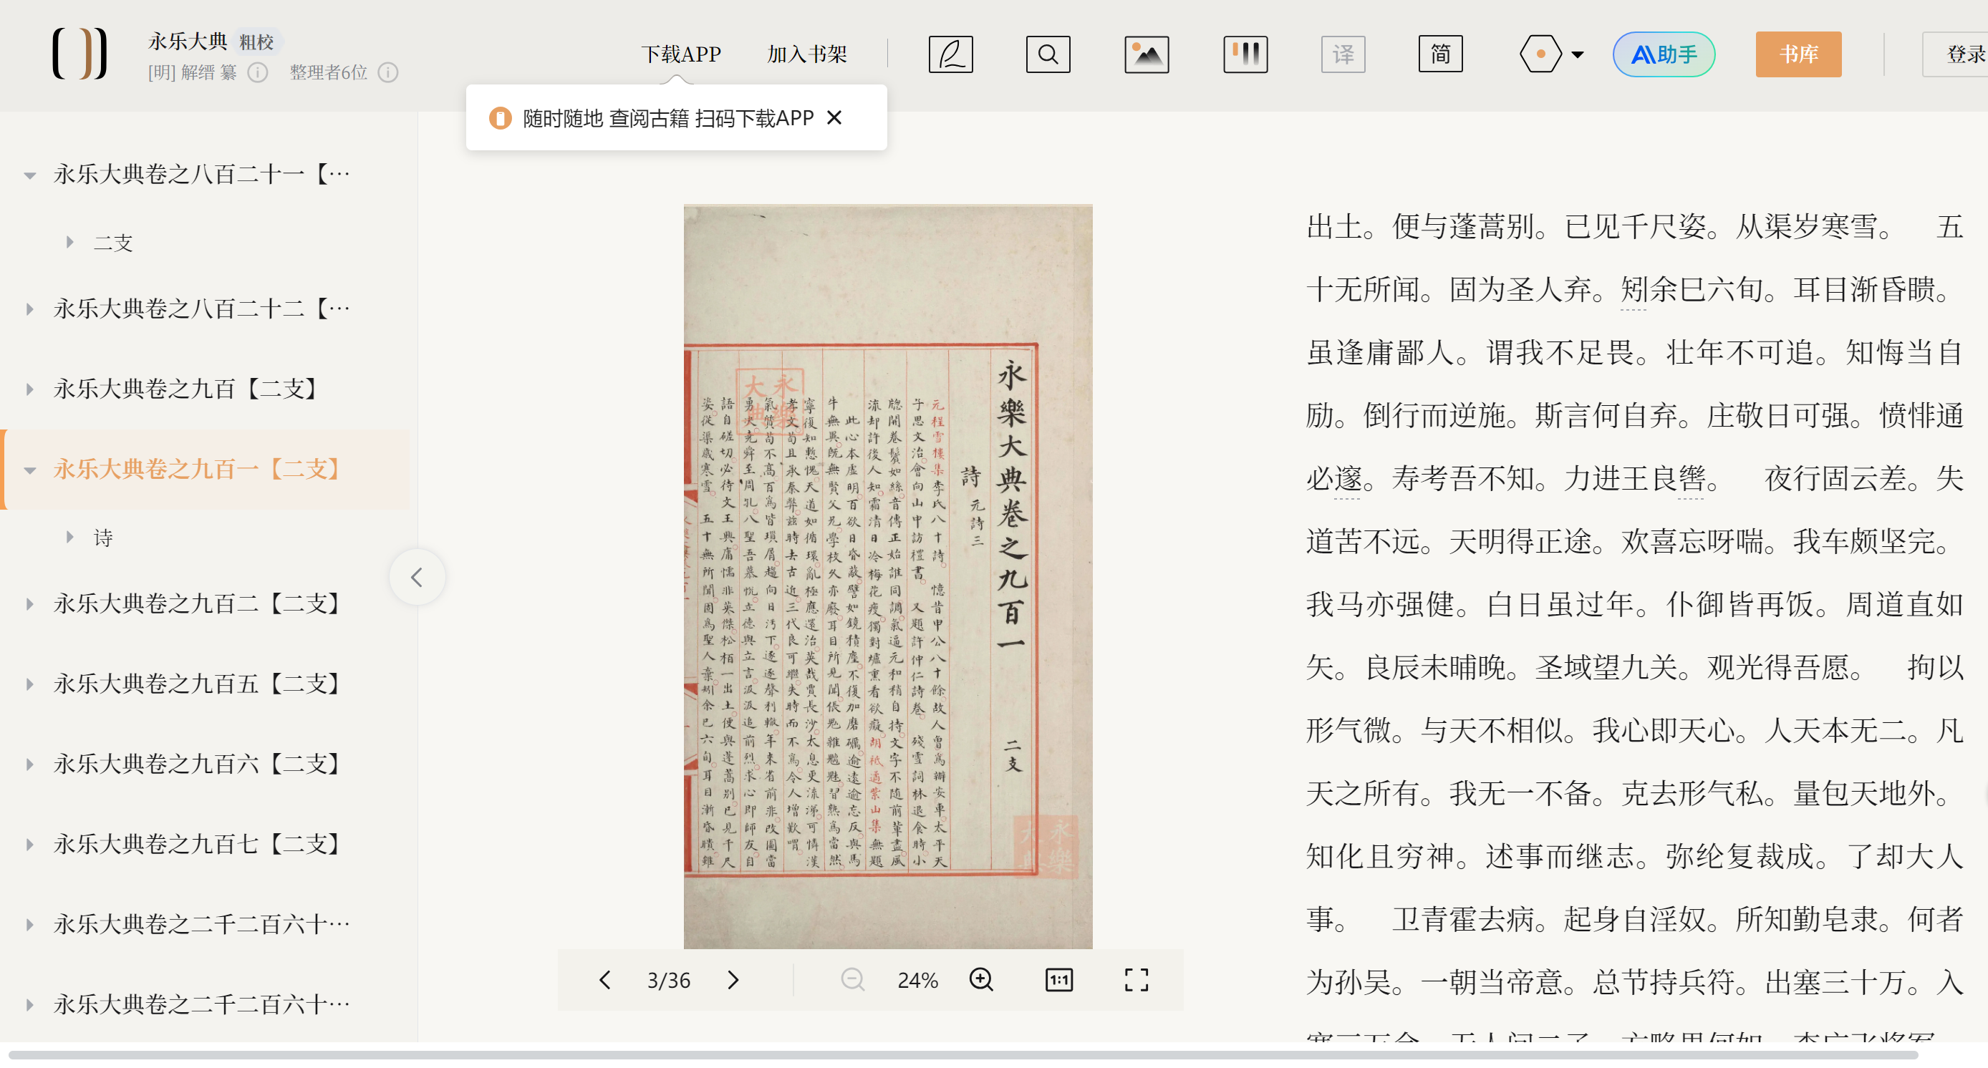The image size is (1988, 1068).
Task: Open the 书库 library button
Action: click(x=1798, y=54)
